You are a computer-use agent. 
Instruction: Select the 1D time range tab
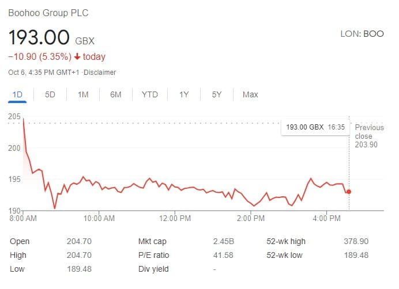pyautogui.click(x=17, y=95)
